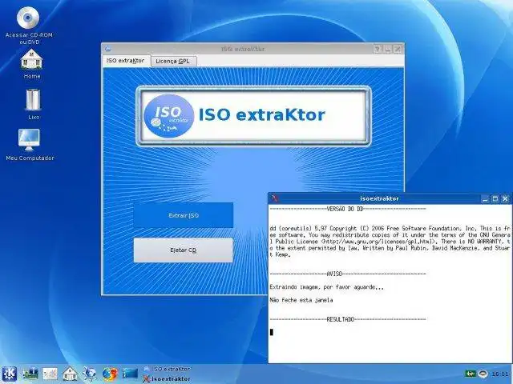The height and width of the screenshot is (384, 513).
Task: Launch Firefox from the taskbar
Action: pyautogui.click(x=110, y=374)
